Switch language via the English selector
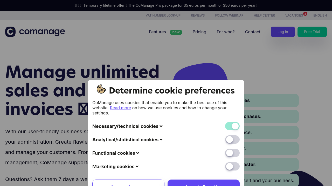This screenshot has width=332, height=186. [x=320, y=16]
